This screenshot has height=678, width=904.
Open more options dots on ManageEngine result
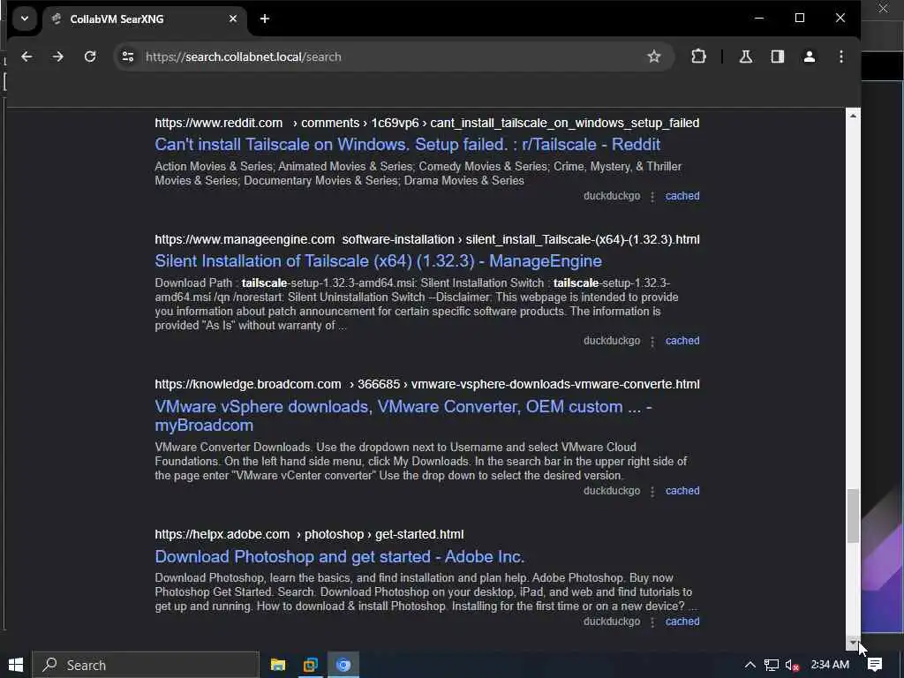[652, 342]
